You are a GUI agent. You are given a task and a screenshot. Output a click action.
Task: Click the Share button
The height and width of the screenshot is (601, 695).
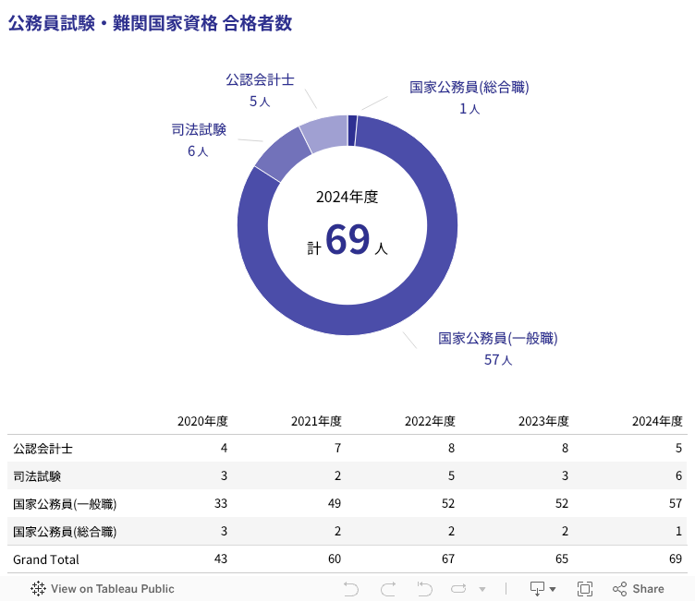click(638, 588)
